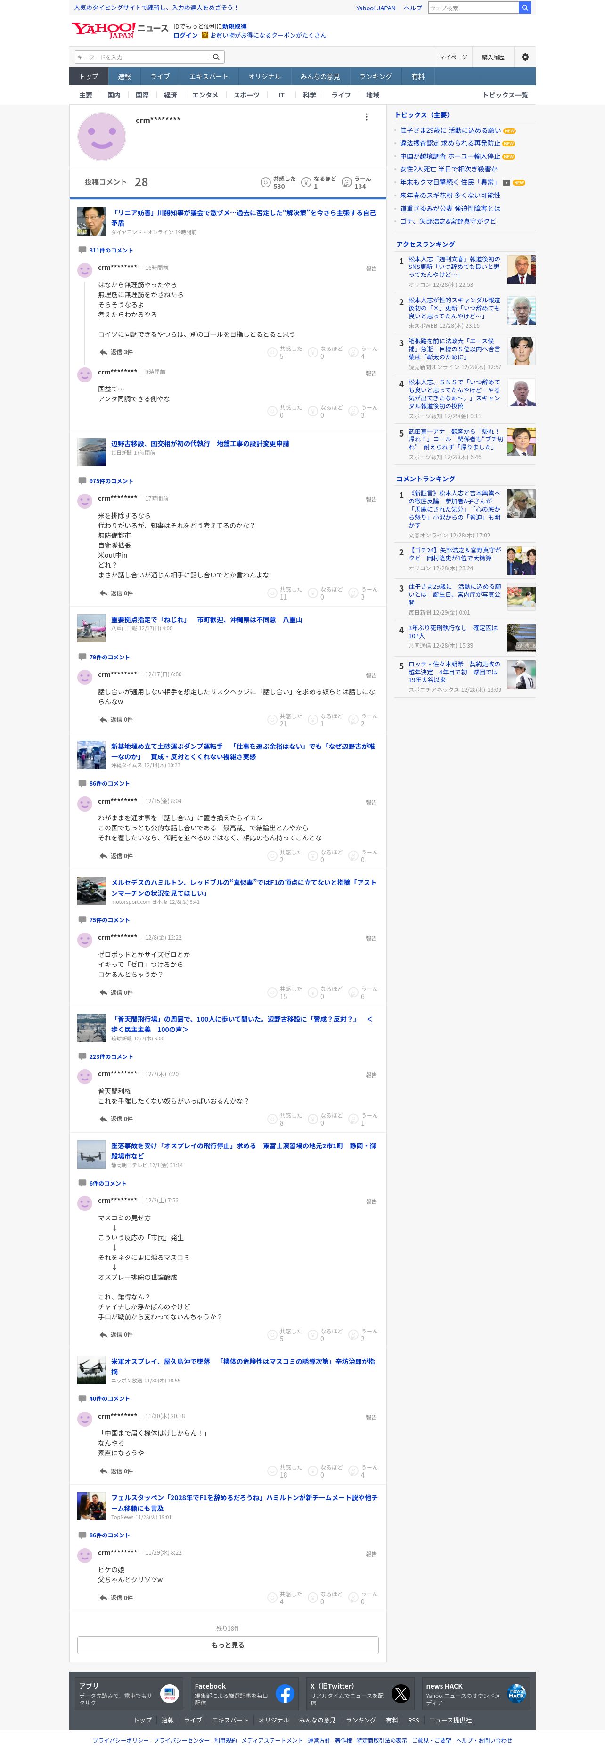
Task: Click the comment bubble icon beside 975件のコメント
Action: point(82,481)
